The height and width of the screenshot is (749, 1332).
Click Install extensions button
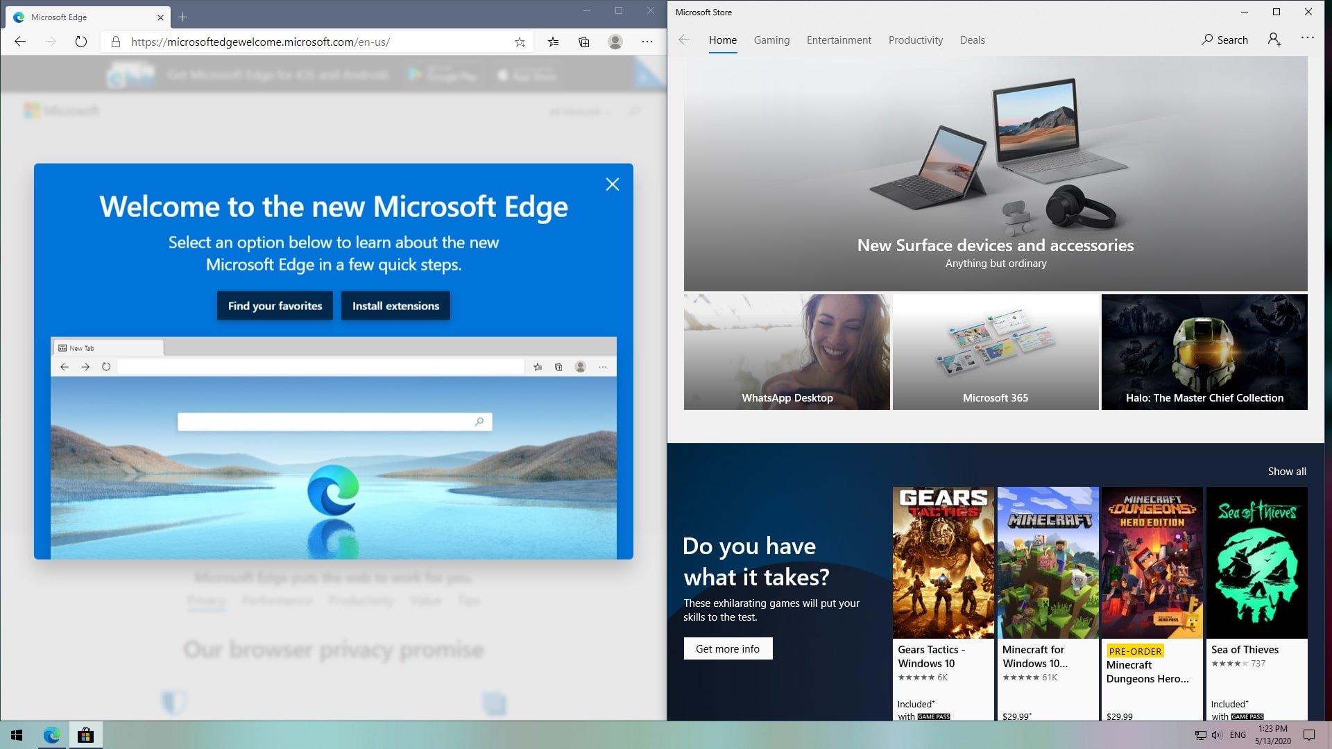pyautogui.click(x=395, y=306)
